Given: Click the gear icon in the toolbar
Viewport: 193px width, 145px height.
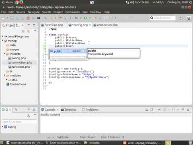Looking at the screenshot, I should click(76, 18).
